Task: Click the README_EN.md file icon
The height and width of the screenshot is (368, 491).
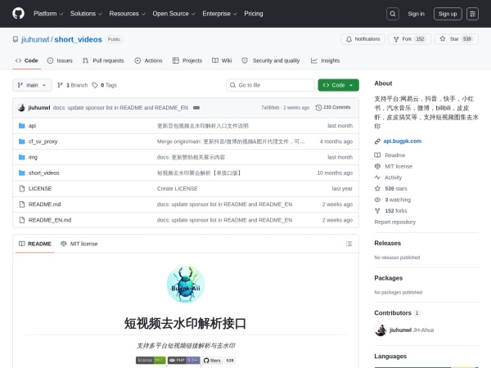Action: pyautogui.click(x=21, y=220)
